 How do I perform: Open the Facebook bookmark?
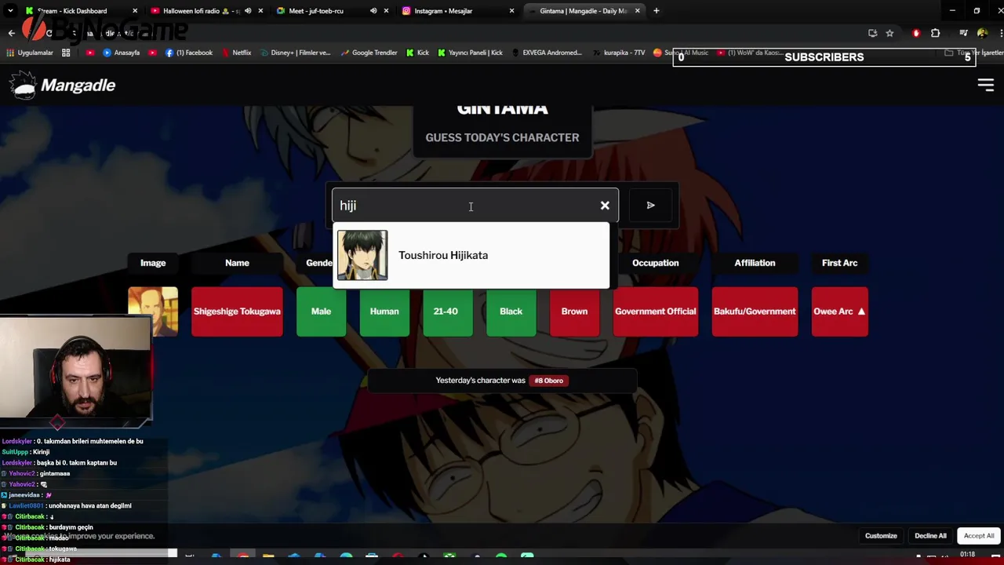point(189,53)
